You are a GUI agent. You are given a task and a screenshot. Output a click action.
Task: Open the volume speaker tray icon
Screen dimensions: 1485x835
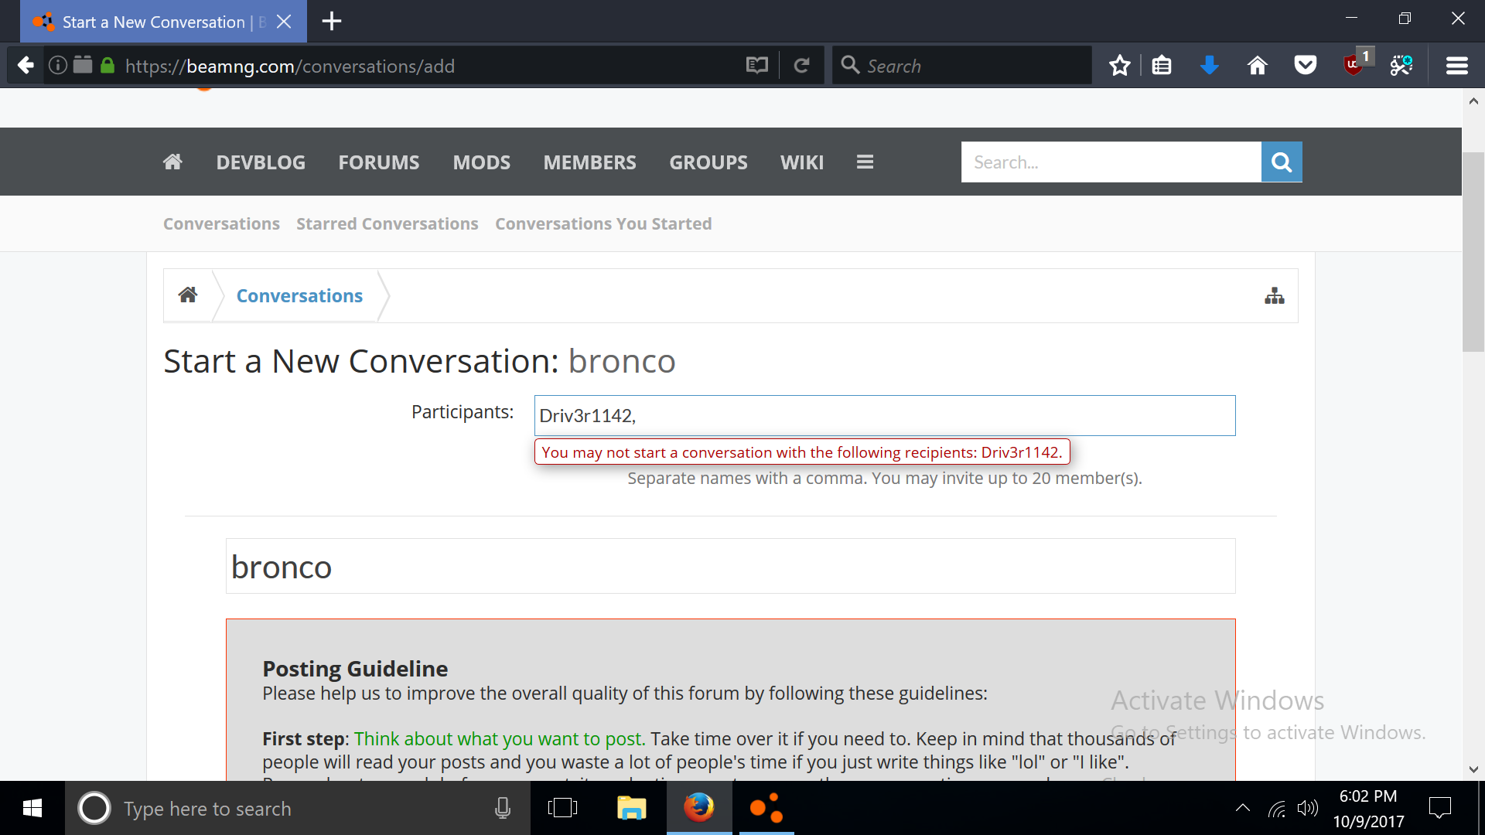click(x=1307, y=808)
